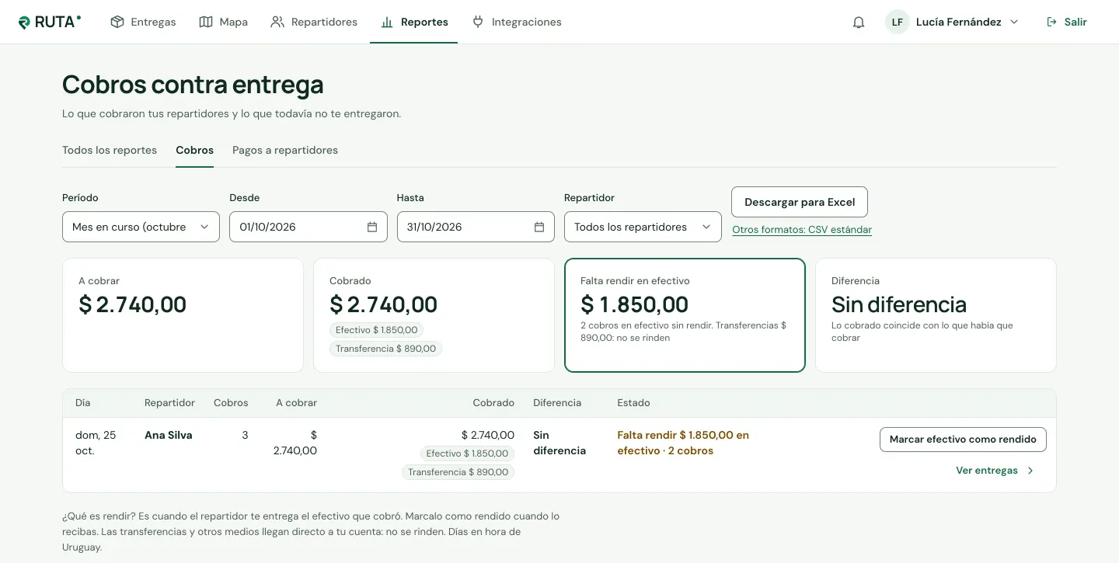Select the Falta rendir en efectivo card
This screenshot has width=1119, height=563.
tap(685, 315)
